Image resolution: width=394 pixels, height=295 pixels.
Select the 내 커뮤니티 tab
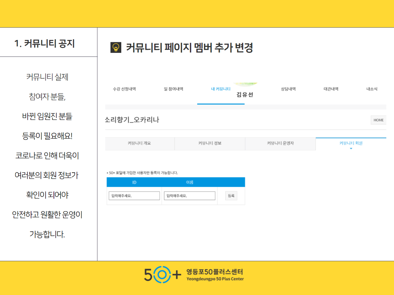tap(221, 89)
